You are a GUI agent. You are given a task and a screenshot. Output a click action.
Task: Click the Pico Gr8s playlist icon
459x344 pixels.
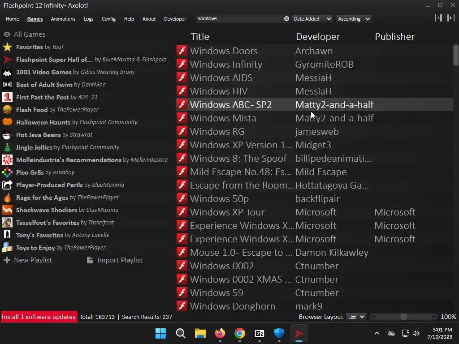7,172
